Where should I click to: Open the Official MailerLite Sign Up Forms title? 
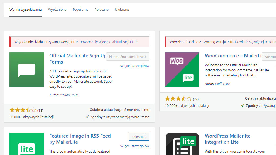pyautogui.click(x=78, y=59)
